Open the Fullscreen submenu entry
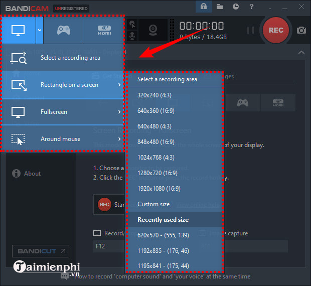This screenshot has width=311, height=286. [63, 112]
